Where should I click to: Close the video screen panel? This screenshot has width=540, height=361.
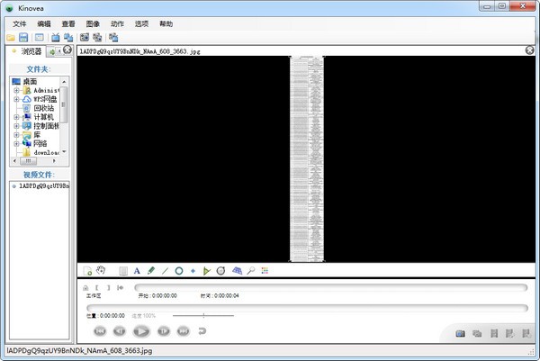click(x=530, y=50)
